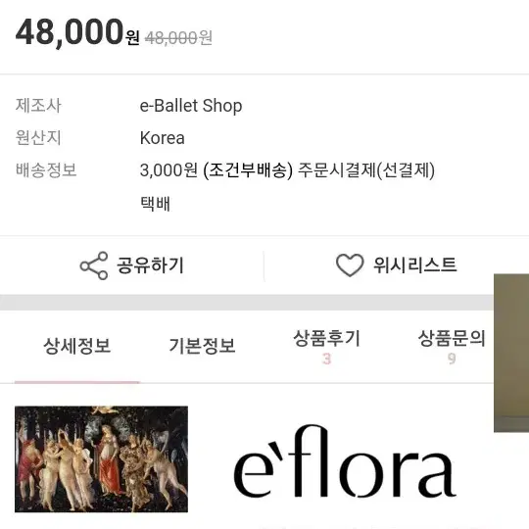
Task: Open the Botticelli Primavera painting image
Action: (101, 458)
